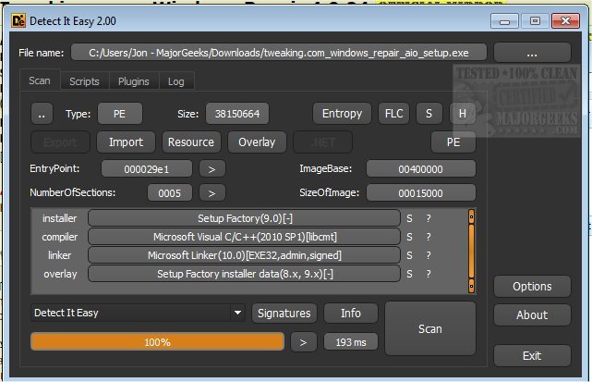
Task: Click the Detect It Easy title bar icon
Action: pos(18,20)
